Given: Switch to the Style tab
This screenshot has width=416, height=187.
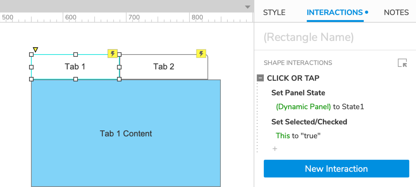Looking at the screenshot, I should coord(274,12).
